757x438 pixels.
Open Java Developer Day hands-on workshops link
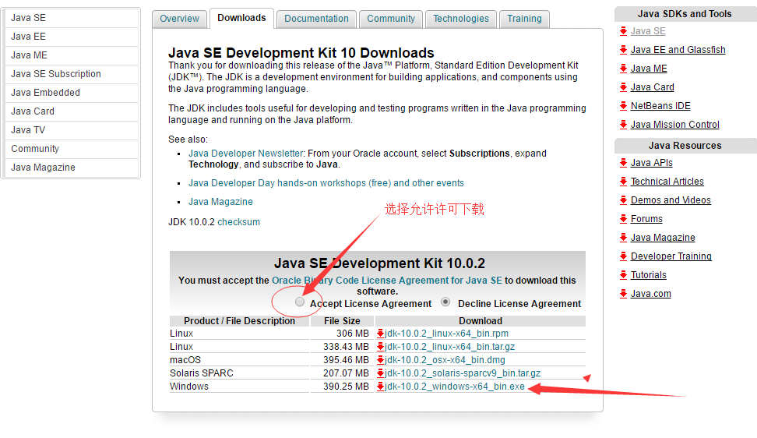[326, 183]
